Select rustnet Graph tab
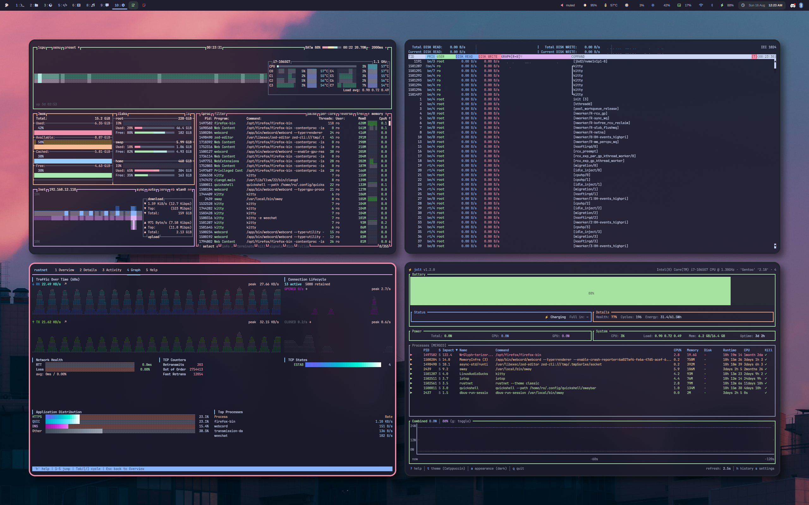This screenshot has width=809, height=505. tap(134, 270)
